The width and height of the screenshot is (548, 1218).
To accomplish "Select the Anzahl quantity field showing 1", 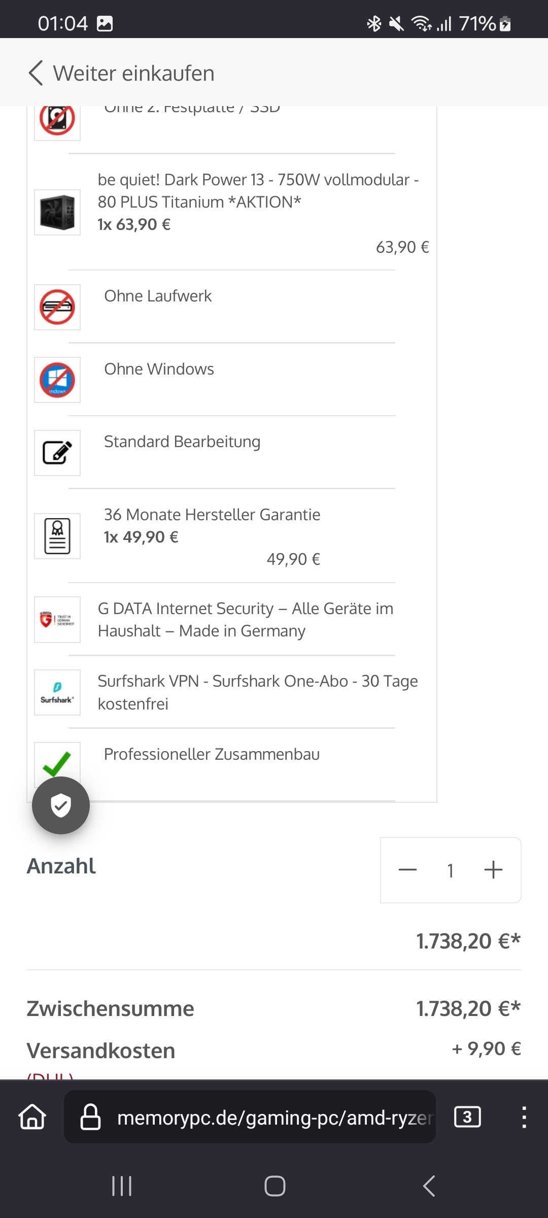I will click(x=450, y=870).
